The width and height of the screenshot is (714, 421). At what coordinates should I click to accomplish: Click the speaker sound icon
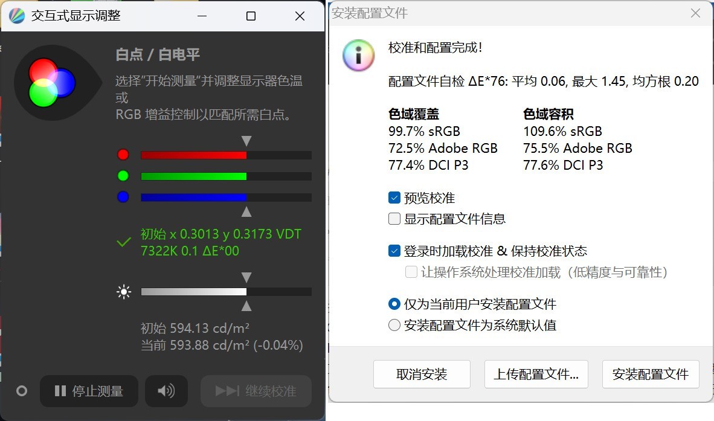(167, 391)
